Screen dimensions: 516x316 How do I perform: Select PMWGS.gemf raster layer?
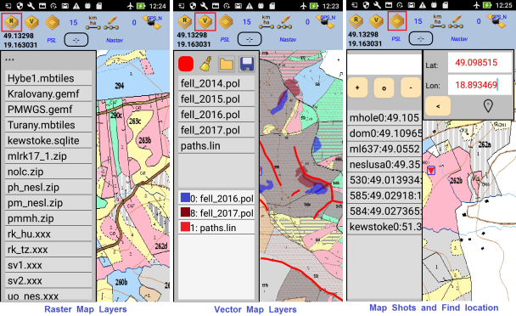(x=48, y=109)
